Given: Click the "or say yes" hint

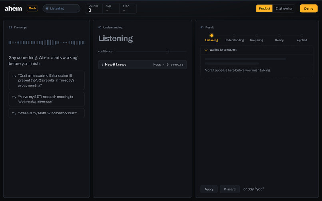Looking at the screenshot, I should click(254, 189).
